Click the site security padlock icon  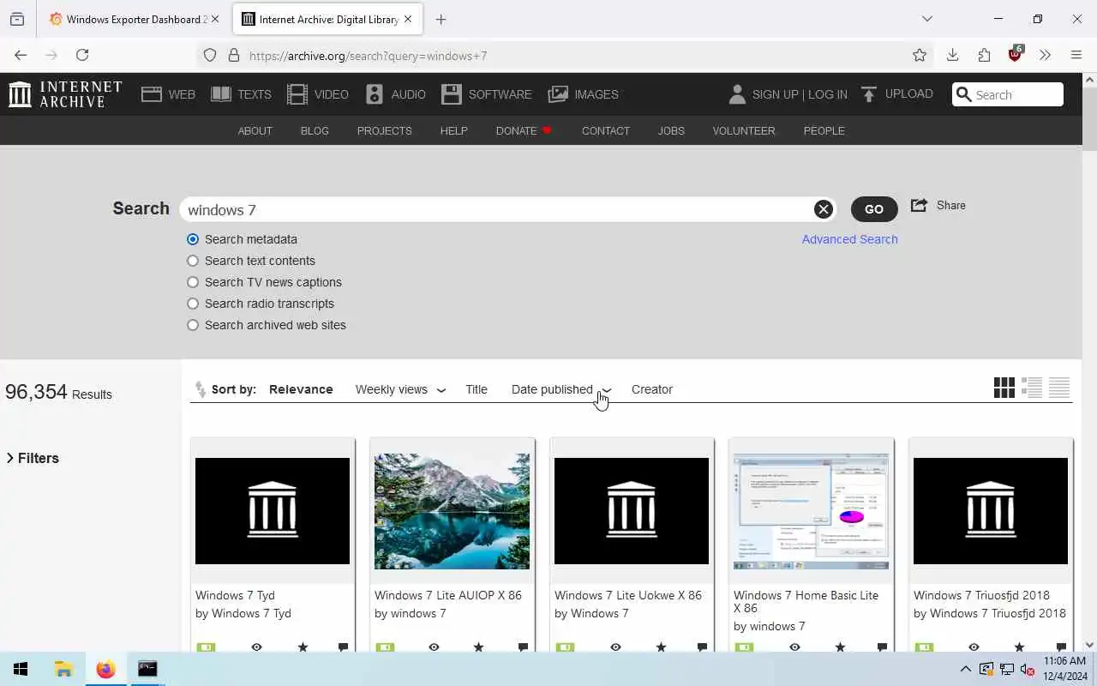pyautogui.click(x=233, y=56)
